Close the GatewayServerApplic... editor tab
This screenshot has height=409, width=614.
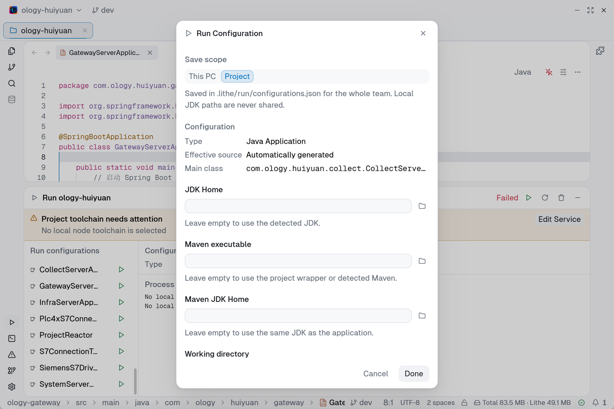pyautogui.click(x=150, y=53)
